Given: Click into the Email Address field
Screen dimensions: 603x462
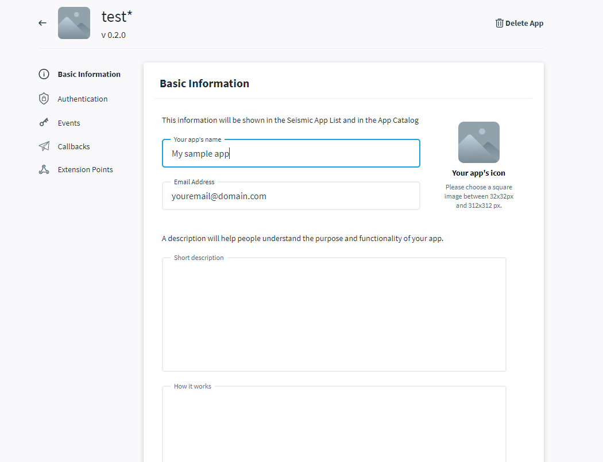Looking at the screenshot, I should coord(291,196).
